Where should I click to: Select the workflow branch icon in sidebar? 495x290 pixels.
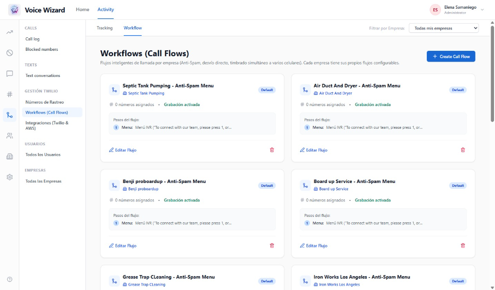tap(10, 115)
